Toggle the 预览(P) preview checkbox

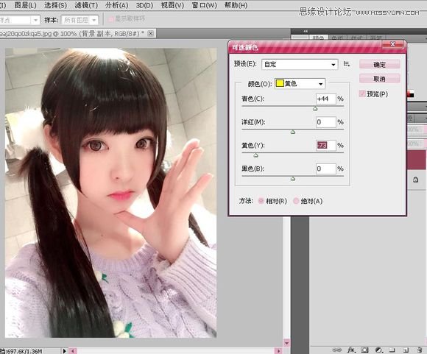coord(362,93)
